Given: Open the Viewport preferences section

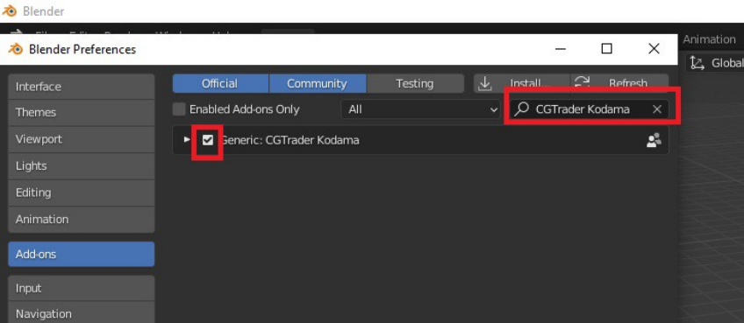Looking at the screenshot, I should (x=81, y=139).
